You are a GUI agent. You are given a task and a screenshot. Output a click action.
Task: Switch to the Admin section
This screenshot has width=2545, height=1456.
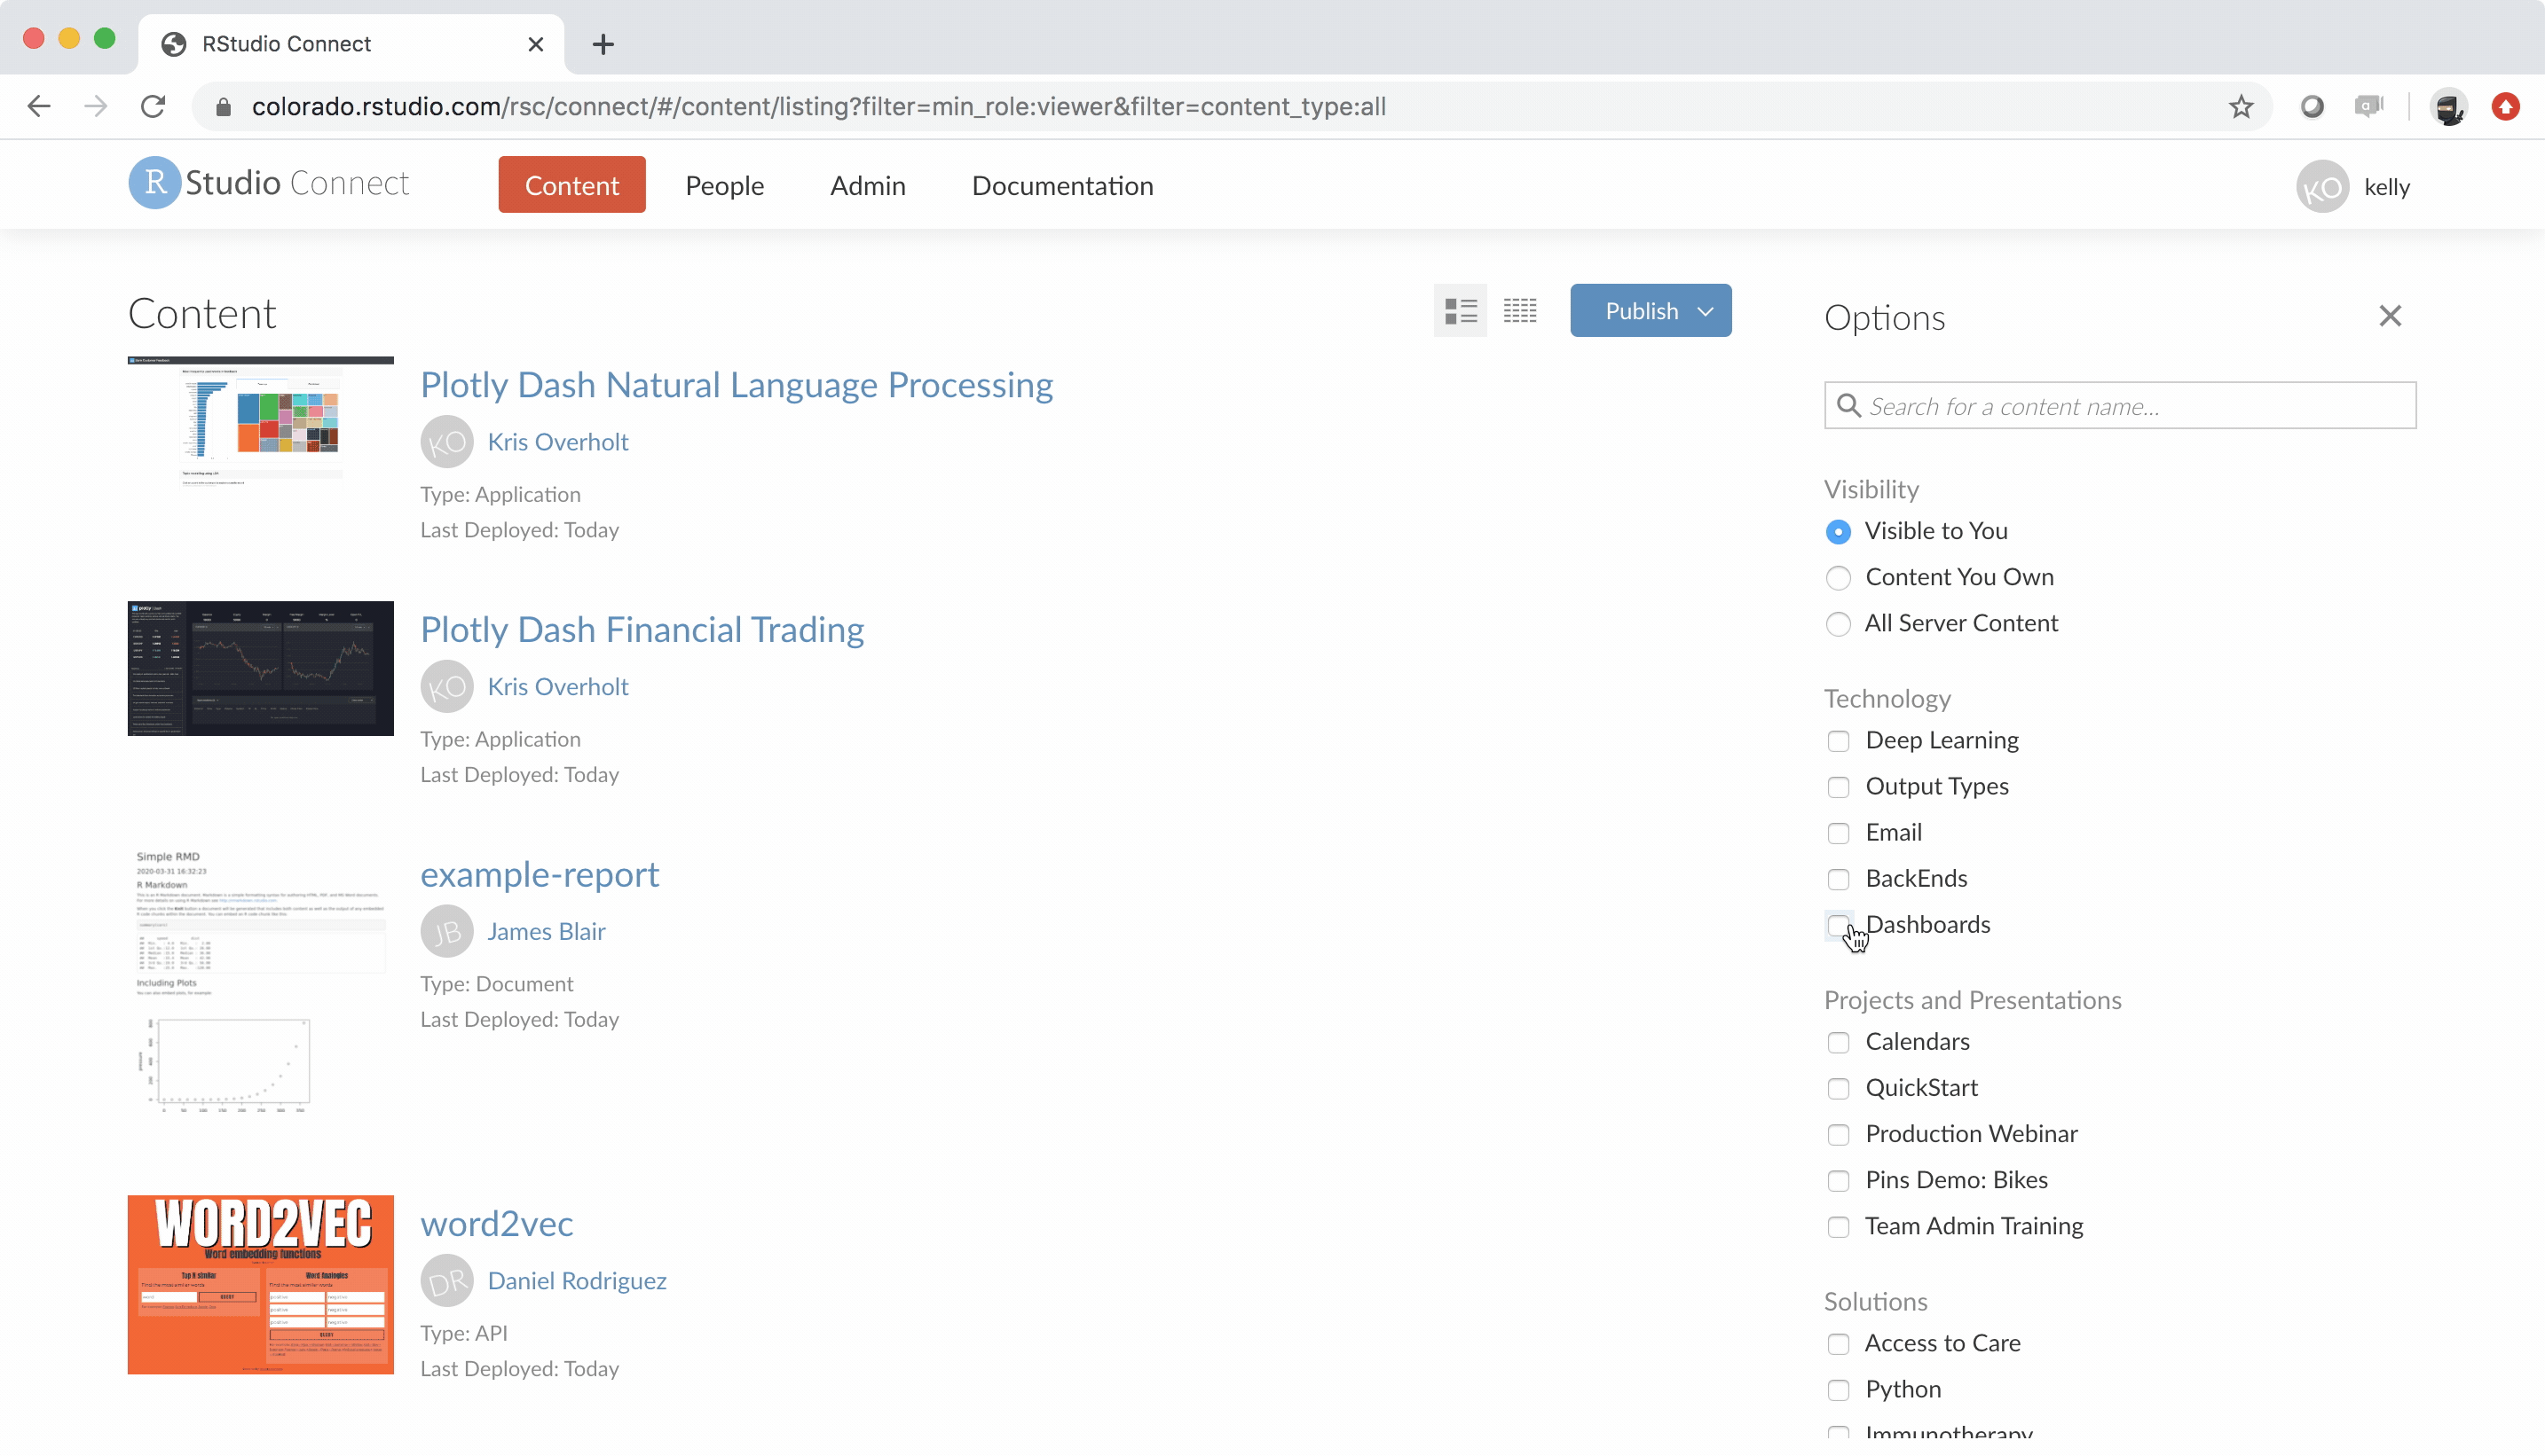[867, 185]
